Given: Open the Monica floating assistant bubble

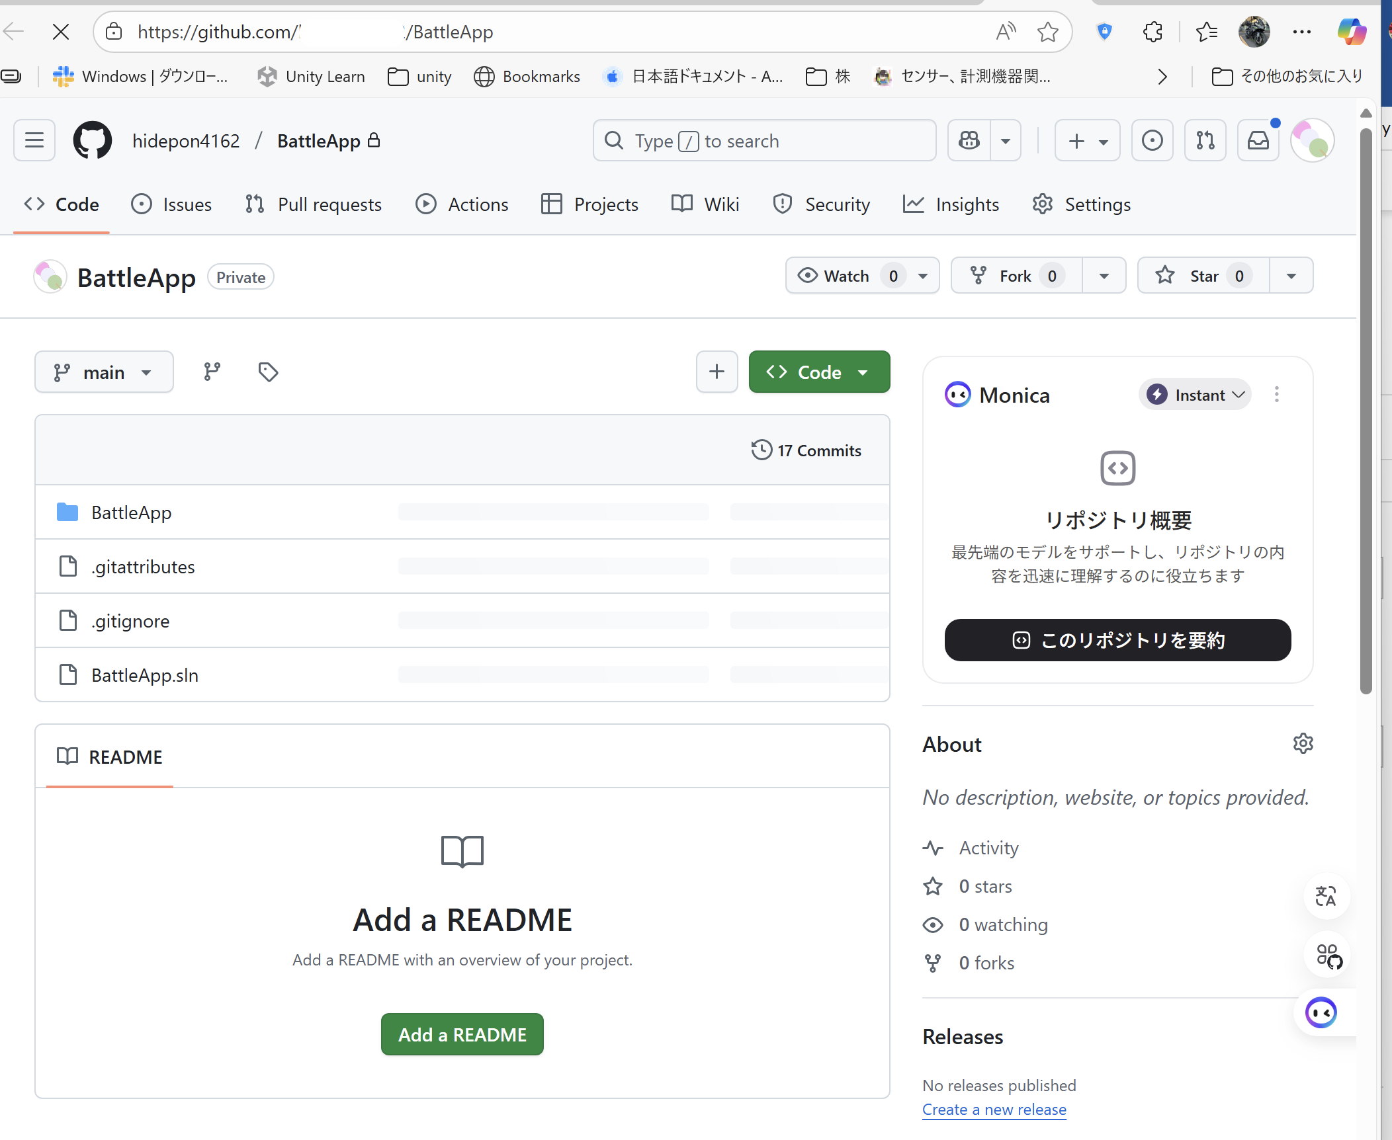Looking at the screenshot, I should coord(1321,1012).
